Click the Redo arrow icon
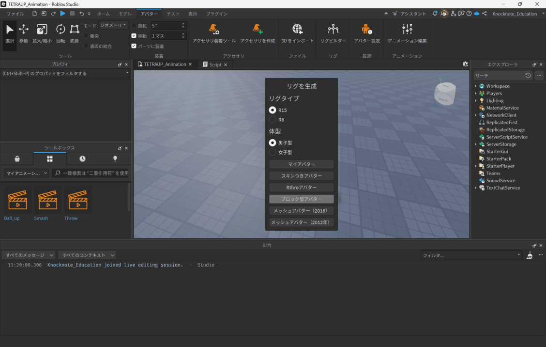The image size is (546, 347). click(x=53, y=14)
